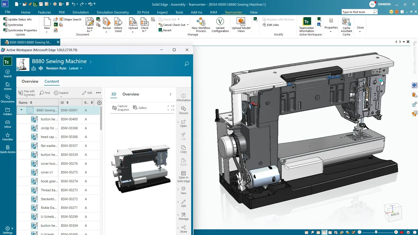Click Edit Links in the Modify group
Image resolution: width=418 pixels, height=235 pixels.
[x=271, y=25]
